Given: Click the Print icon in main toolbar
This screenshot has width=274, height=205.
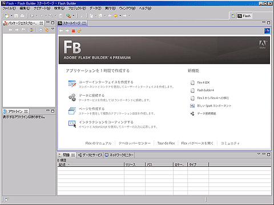Looking at the screenshot, I should coord(22,16).
